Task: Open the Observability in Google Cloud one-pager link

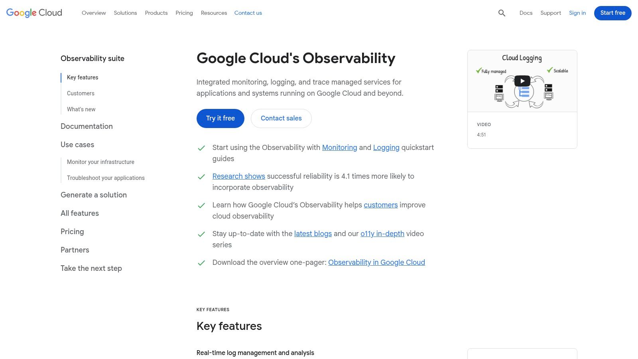Action: click(x=376, y=262)
